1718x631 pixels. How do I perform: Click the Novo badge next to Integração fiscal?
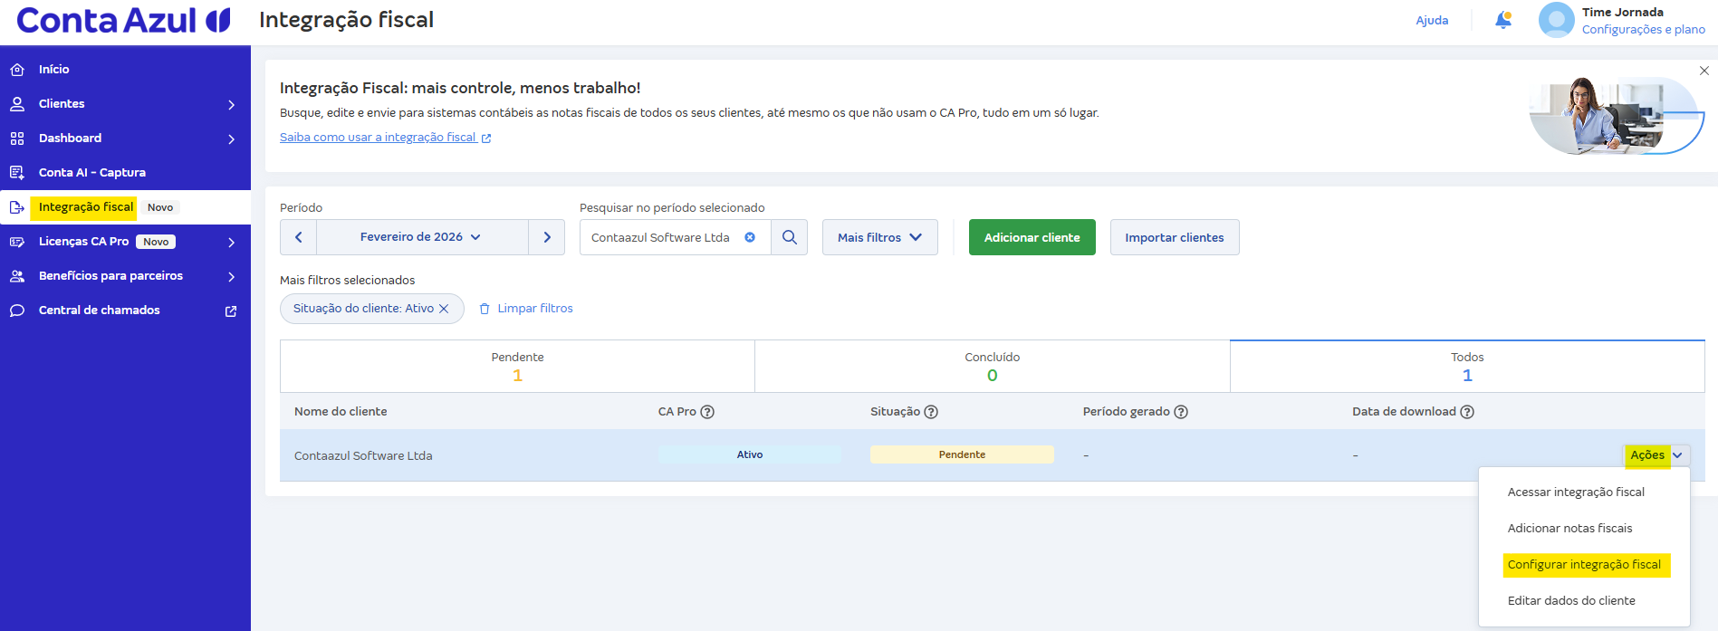pyautogui.click(x=160, y=207)
